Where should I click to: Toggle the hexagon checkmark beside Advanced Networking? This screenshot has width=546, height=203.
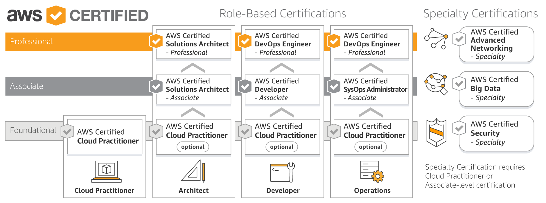coord(459,39)
